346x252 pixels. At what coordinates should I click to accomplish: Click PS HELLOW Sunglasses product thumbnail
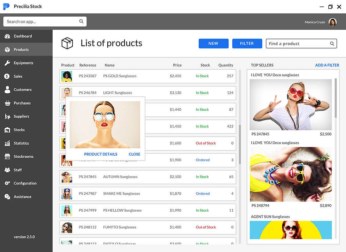point(67,211)
